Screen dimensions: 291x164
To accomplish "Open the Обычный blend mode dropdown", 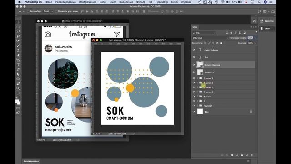I will click(210, 38).
